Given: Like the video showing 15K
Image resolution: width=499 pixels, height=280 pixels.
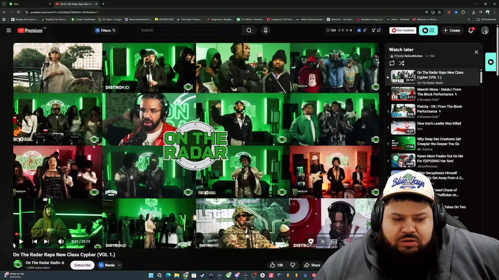Looking at the screenshot, I should click(x=276, y=265).
